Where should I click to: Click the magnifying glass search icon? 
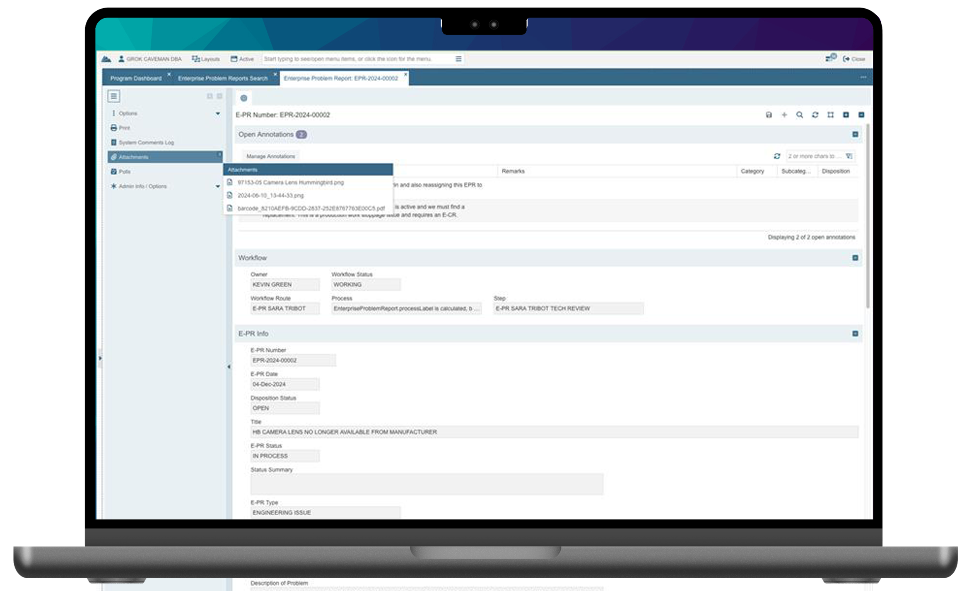[800, 115]
